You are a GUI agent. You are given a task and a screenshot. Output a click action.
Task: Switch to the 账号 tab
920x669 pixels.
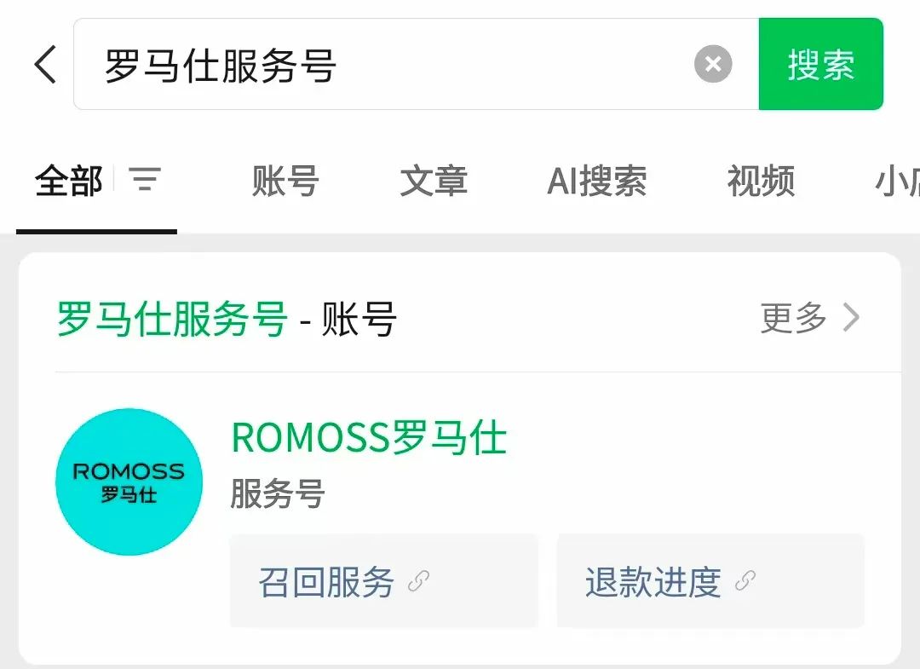click(x=285, y=181)
